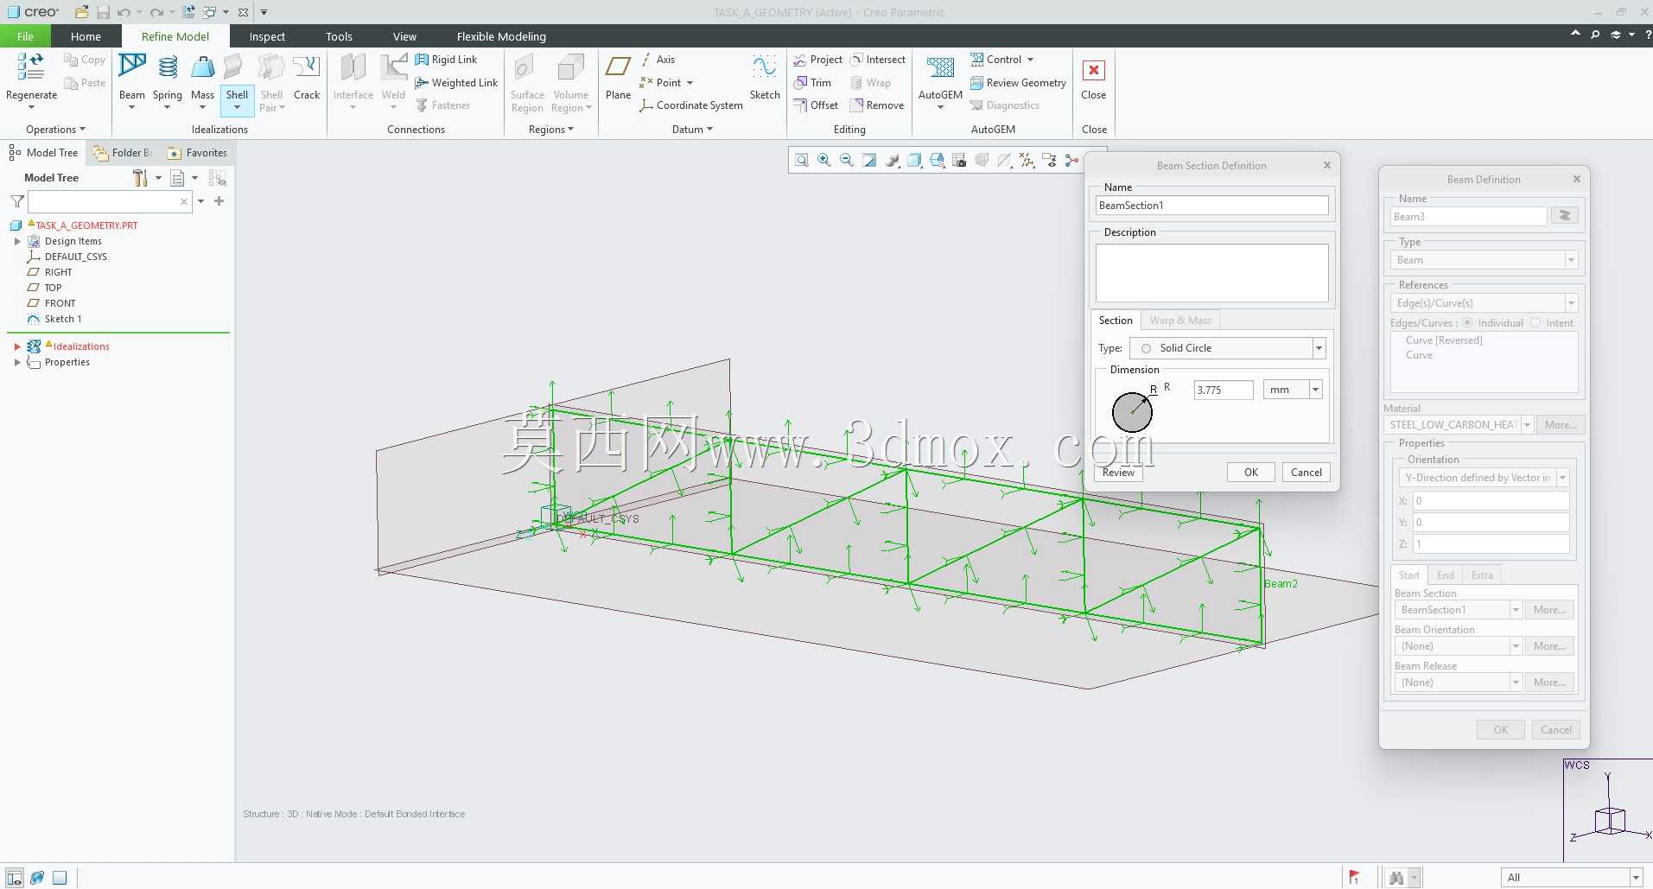Launch the Sketch tool
This screenshot has height=889, width=1653.
coord(765,78)
